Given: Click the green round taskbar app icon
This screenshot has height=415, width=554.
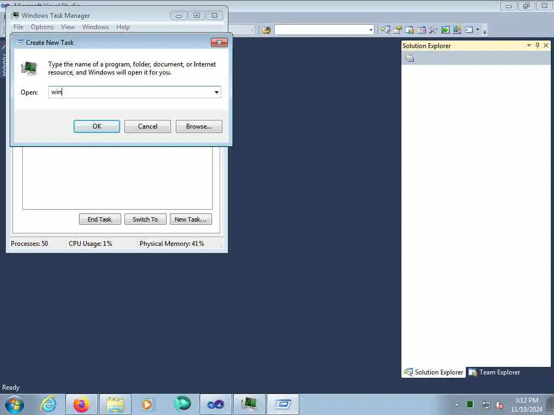Looking at the screenshot, I should pyautogui.click(x=182, y=404).
